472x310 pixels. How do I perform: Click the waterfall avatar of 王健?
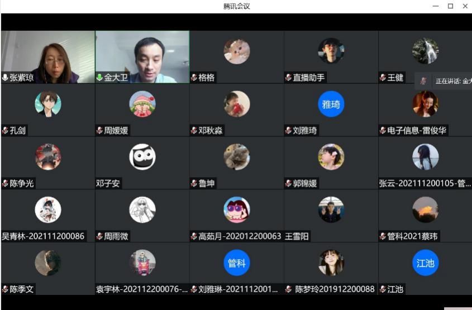[x=425, y=51]
